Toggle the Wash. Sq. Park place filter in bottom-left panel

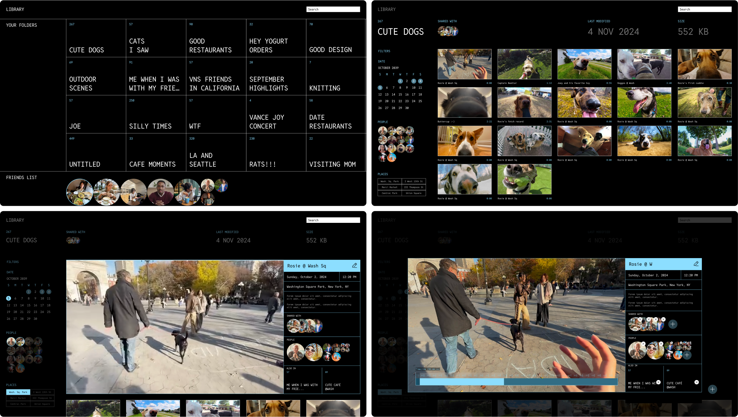point(18,392)
